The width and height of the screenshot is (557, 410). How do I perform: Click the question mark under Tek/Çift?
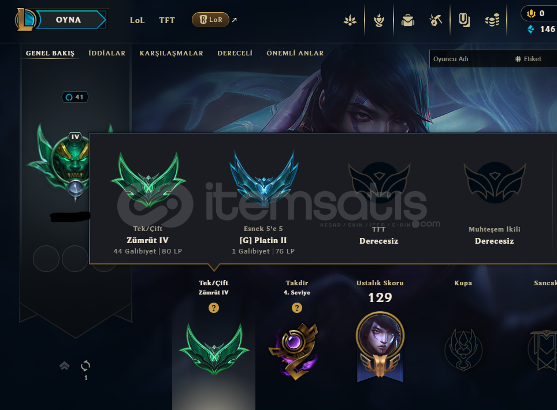213,308
